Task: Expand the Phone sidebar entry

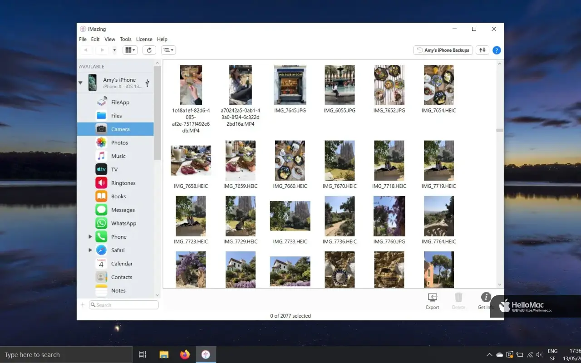Action: 90,236
